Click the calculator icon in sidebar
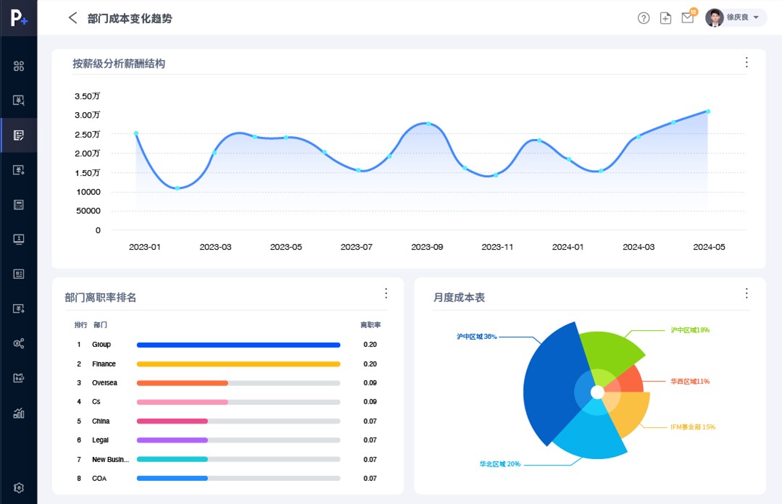782x504 pixels. point(19,204)
